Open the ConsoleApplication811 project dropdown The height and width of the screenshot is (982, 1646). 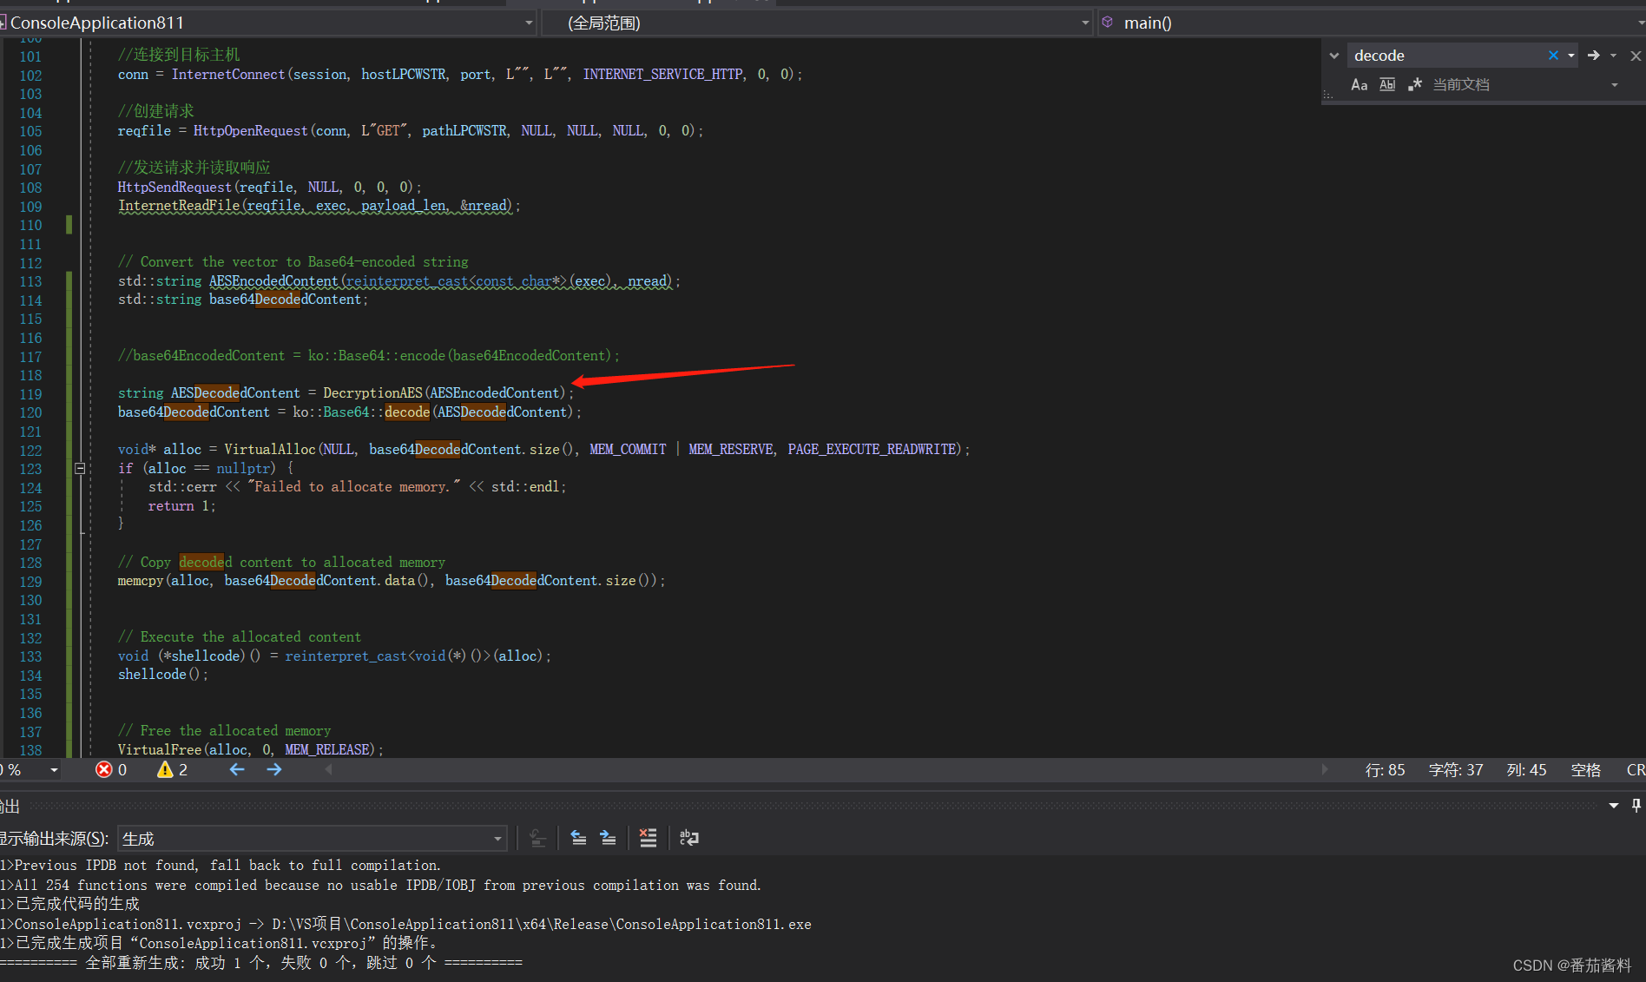(267, 23)
